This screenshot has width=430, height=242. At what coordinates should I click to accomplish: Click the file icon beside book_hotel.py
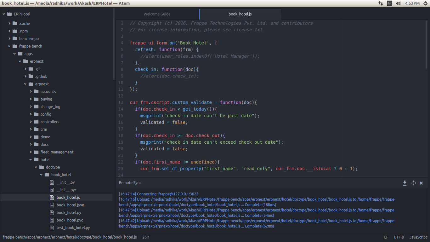pos(51,212)
